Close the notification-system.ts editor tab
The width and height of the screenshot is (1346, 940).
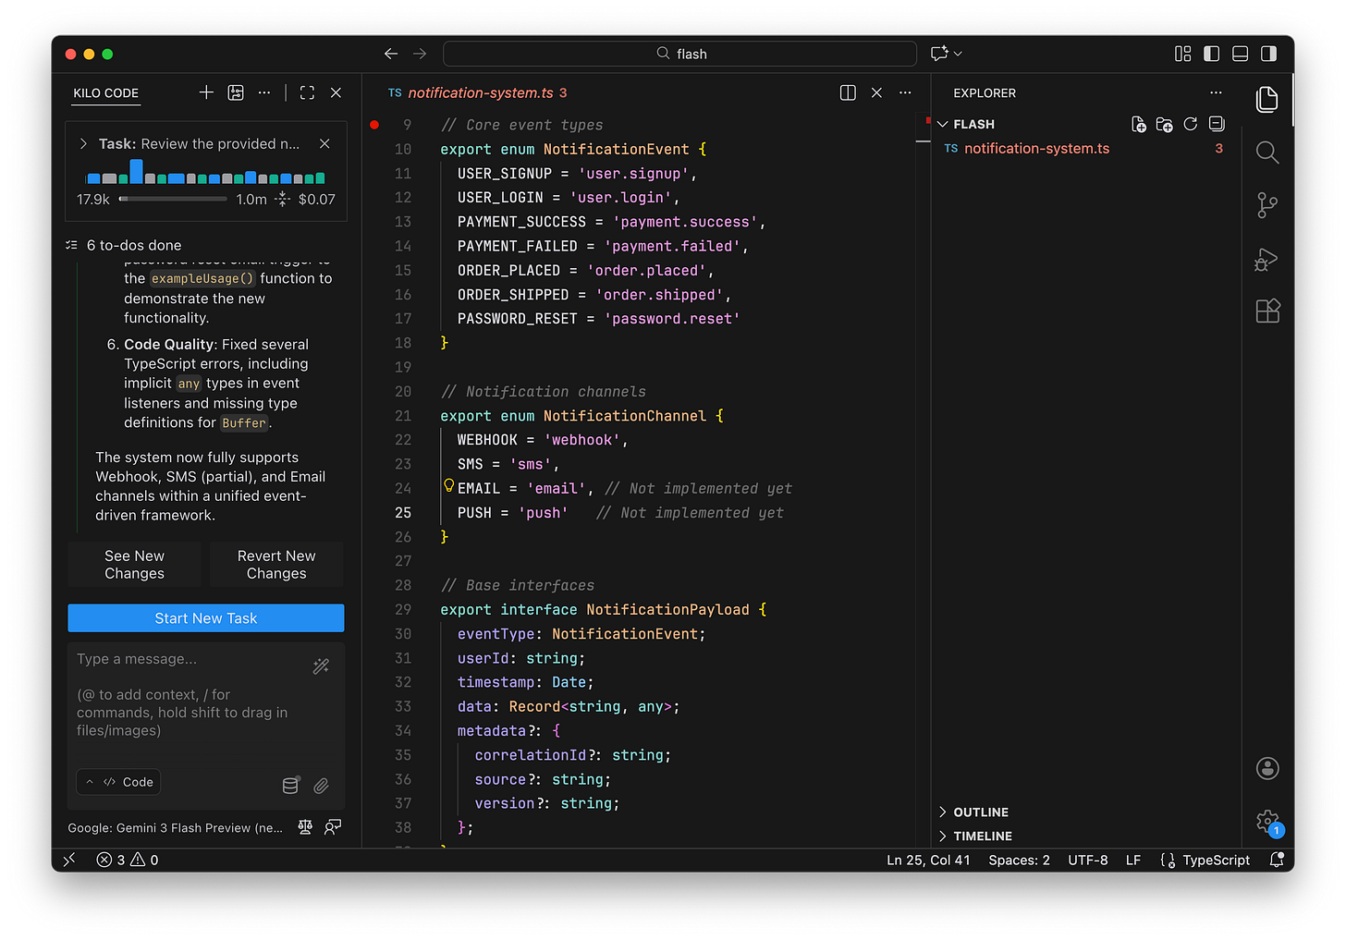(x=876, y=92)
